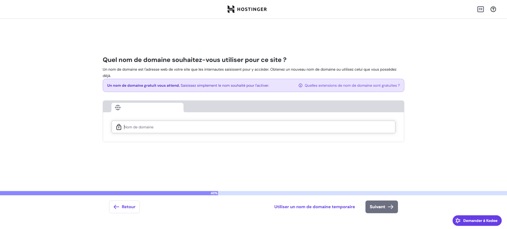Viewport: 507px width, 229px height.
Task: Click inside the 'Nom de domaine' input field
Action: pyautogui.click(x=253, y=127)
